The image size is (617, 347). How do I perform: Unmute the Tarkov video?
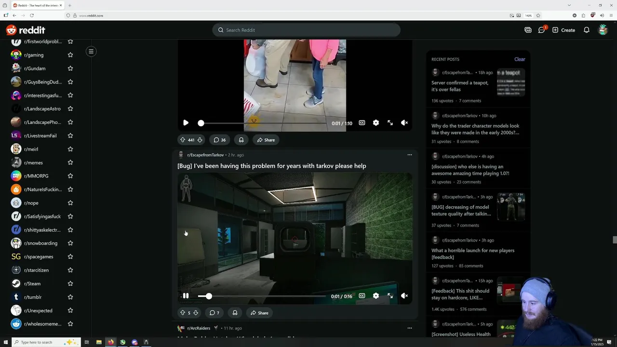point(404,296)
